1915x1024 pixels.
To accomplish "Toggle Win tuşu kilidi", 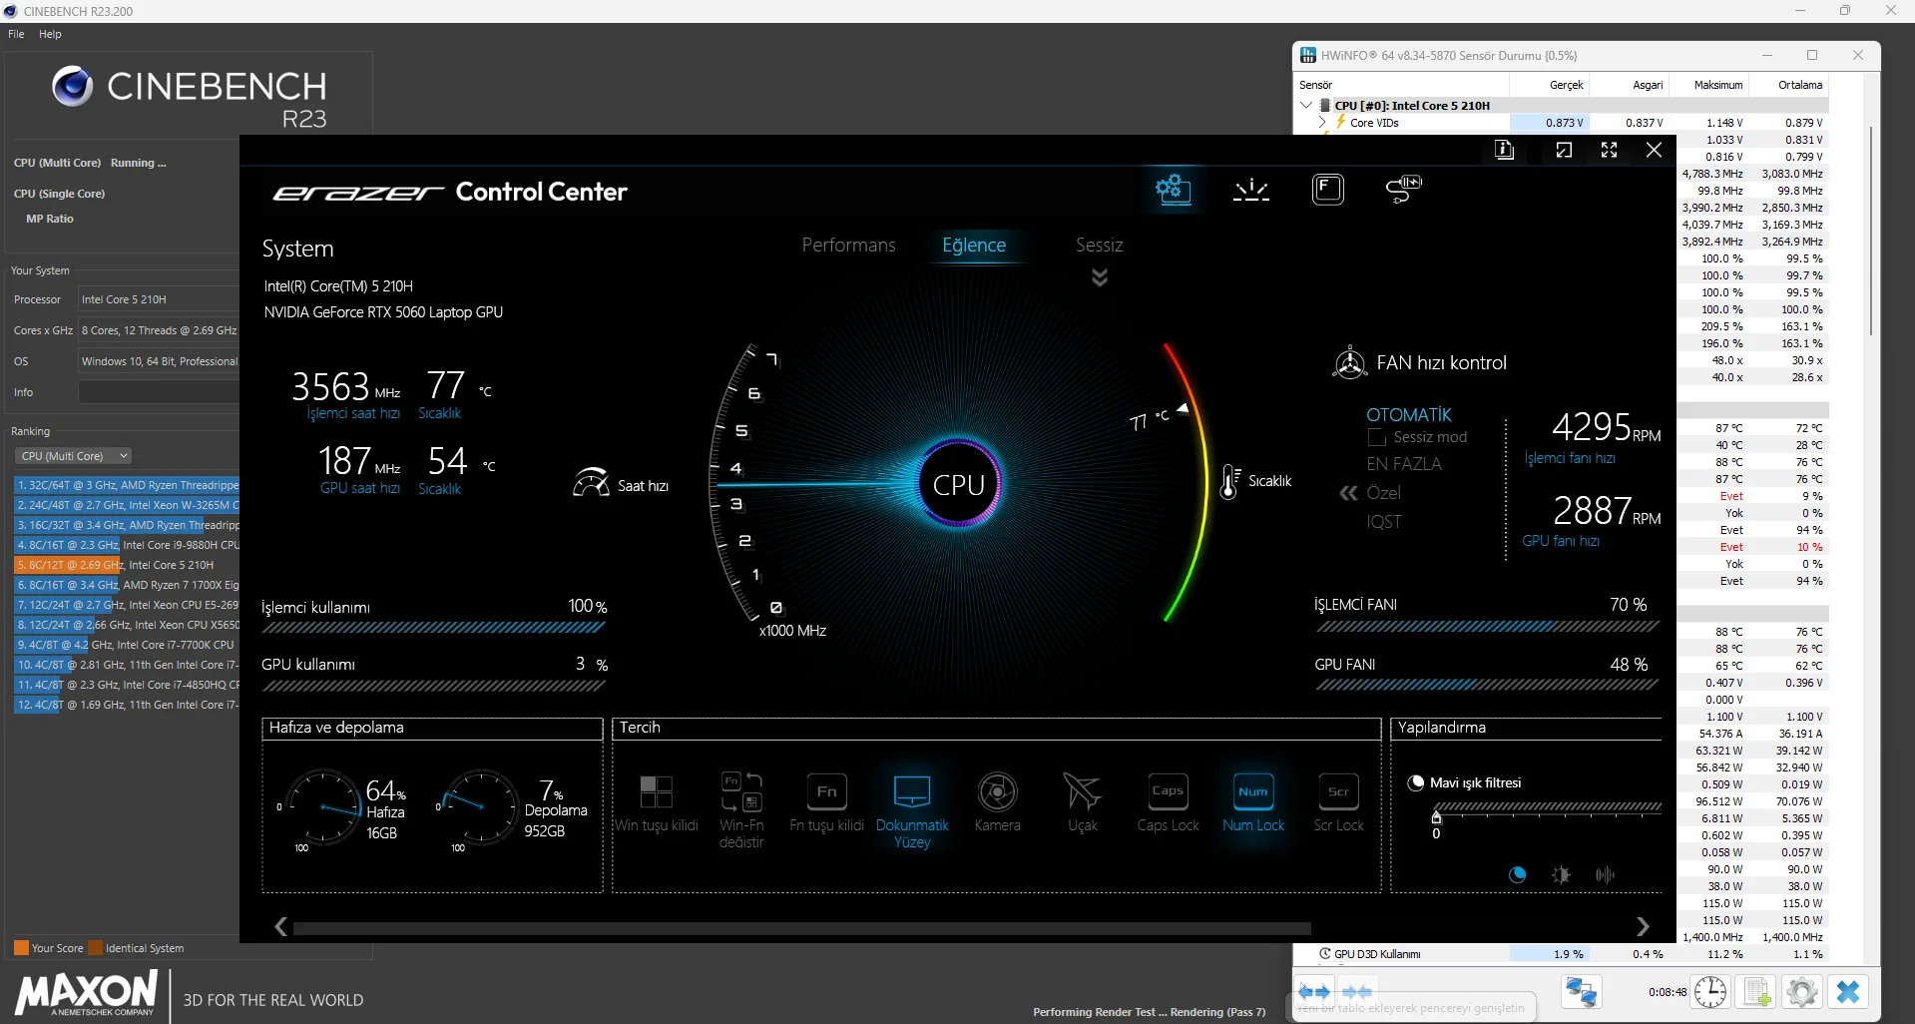I will (656, 802).
